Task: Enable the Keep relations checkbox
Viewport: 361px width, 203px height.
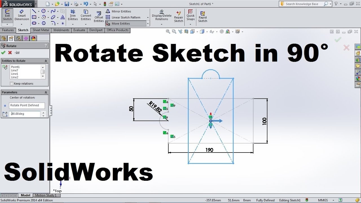Action: (x=12, y=83)
